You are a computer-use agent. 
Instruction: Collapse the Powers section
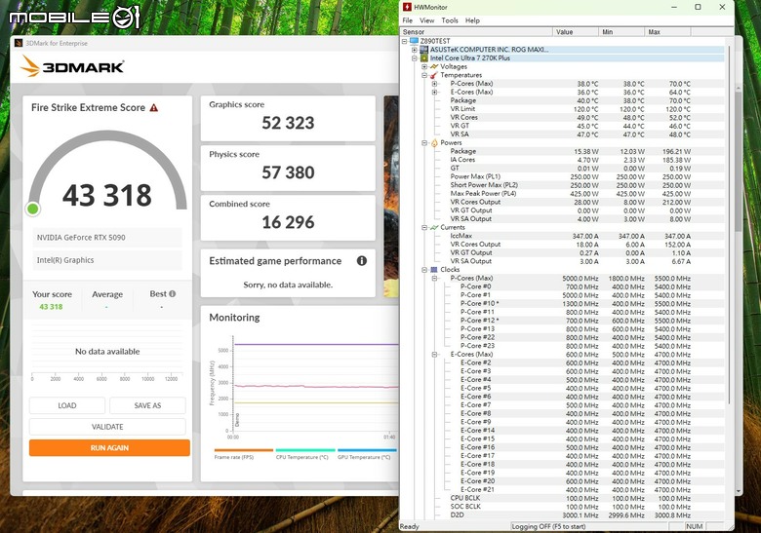tap(424, 143)
